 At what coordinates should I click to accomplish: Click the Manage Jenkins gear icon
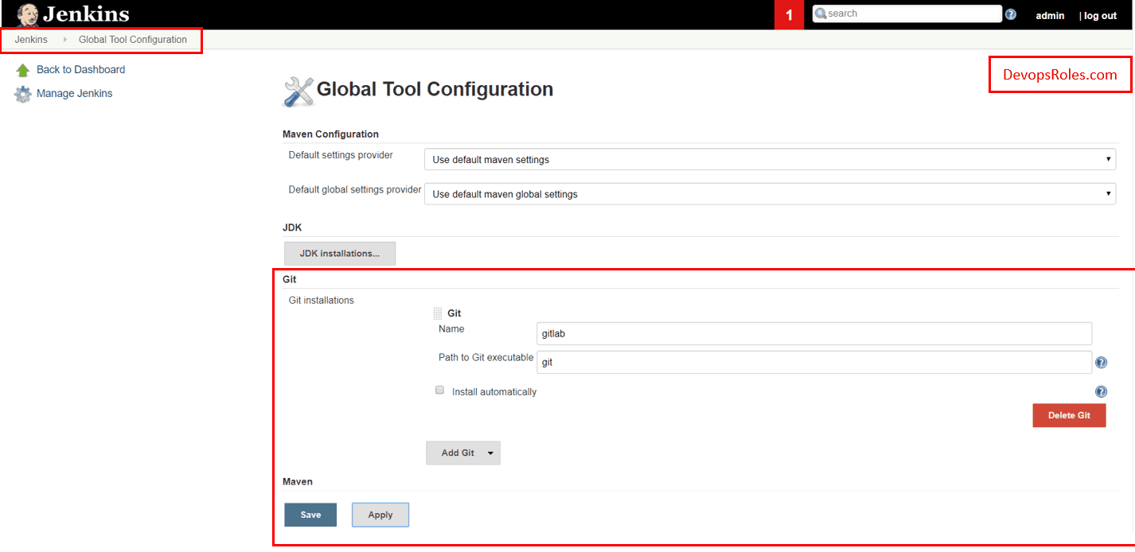tap(22, 93)
